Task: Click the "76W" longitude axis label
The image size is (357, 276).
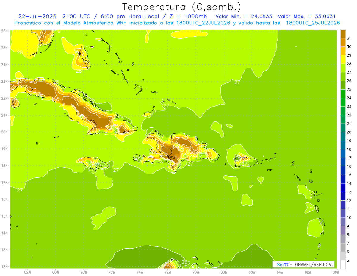Action: click(x=112, y=272)
